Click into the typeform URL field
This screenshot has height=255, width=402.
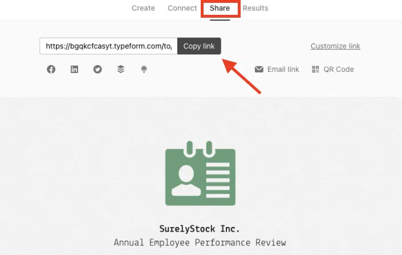coord(108,46)
